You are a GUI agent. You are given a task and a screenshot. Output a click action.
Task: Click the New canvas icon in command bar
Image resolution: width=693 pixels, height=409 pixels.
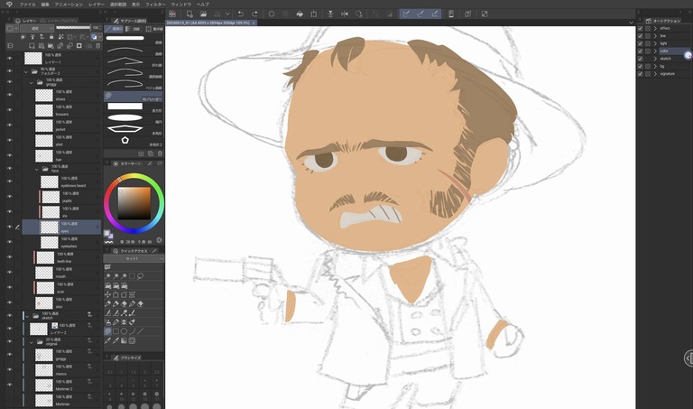click(x=189, y=14)
